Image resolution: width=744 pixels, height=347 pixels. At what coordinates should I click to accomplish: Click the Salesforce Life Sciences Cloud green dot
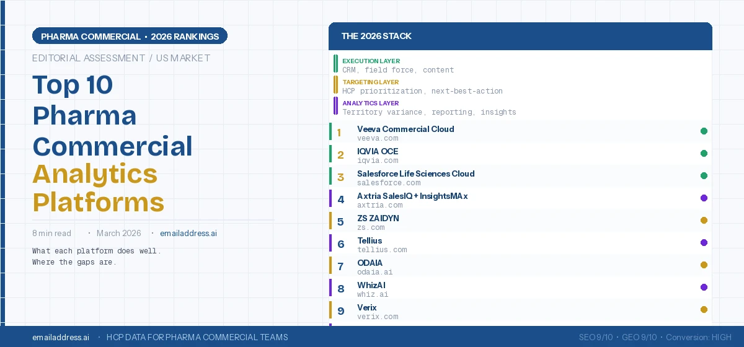tap(704, 176)
